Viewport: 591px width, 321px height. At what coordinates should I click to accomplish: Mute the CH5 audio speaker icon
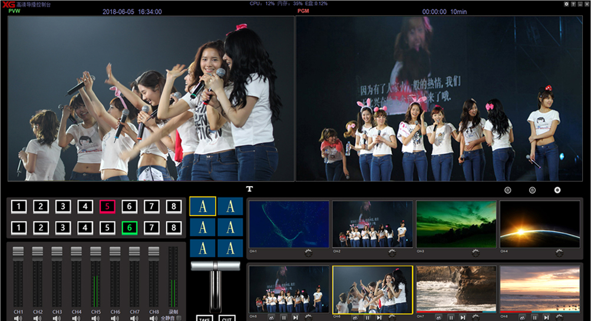(x=95, y=318)
